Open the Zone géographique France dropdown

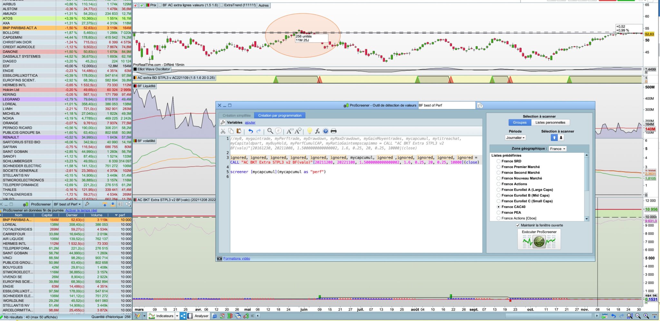click(558, 149)
